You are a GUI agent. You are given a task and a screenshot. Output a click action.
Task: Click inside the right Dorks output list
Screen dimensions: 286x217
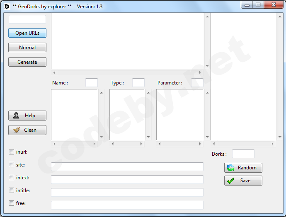coord(243,77)
